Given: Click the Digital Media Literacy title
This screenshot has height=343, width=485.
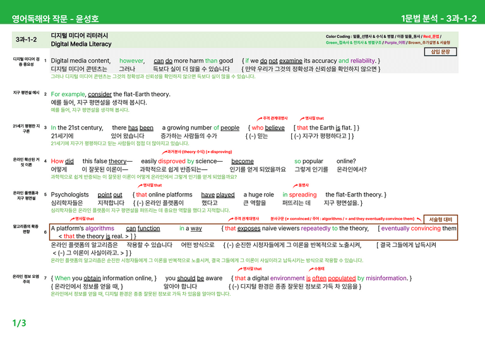Looking at the screenshot, I should [81, 44].
